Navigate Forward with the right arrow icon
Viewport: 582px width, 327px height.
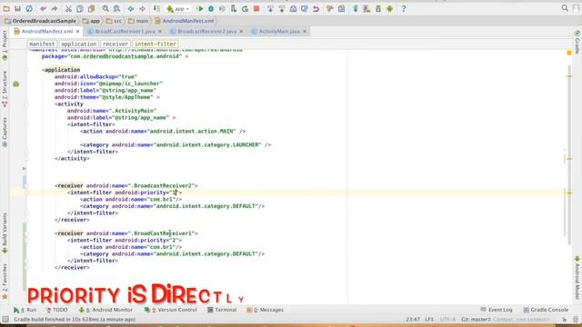click(x=142, y=8)
